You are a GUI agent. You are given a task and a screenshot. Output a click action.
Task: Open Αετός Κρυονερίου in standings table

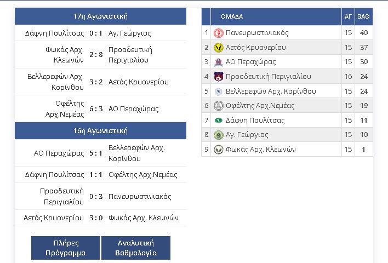pyautogui.click(x=256, y=47)
